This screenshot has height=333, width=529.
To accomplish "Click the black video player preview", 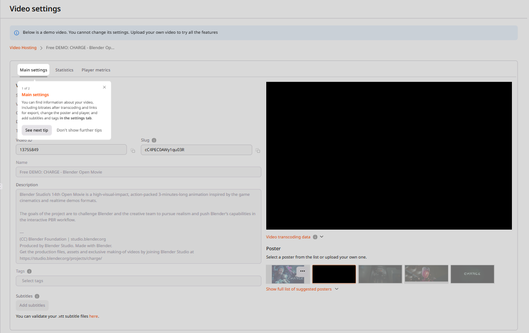I will point(389,156).
